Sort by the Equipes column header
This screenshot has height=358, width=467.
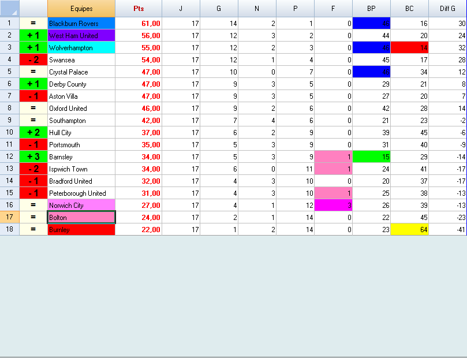point(81,8)
